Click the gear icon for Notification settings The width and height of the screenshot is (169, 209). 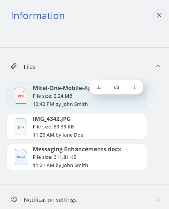click(x=14, y=199)
